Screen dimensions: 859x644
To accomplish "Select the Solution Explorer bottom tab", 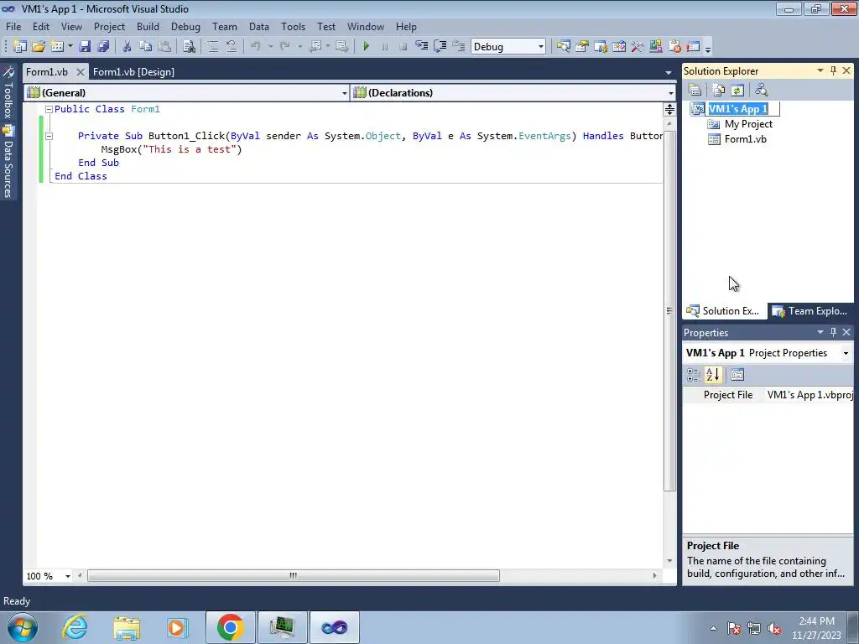I will point(724,311).
